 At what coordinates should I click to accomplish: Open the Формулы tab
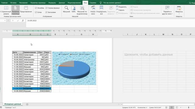tap(52, 3)
